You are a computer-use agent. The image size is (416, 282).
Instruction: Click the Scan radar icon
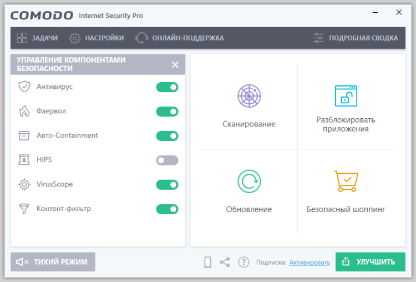(249, 96)
